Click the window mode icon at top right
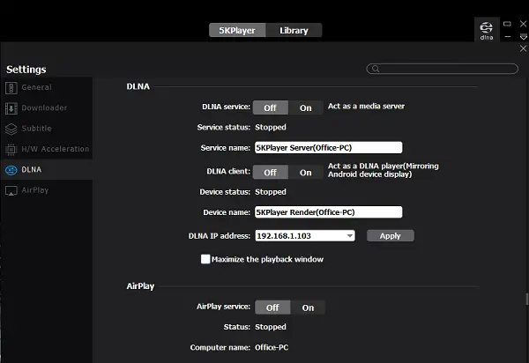Image resolution: width=529 pixels, height=363 pixels. click(507, 24)
